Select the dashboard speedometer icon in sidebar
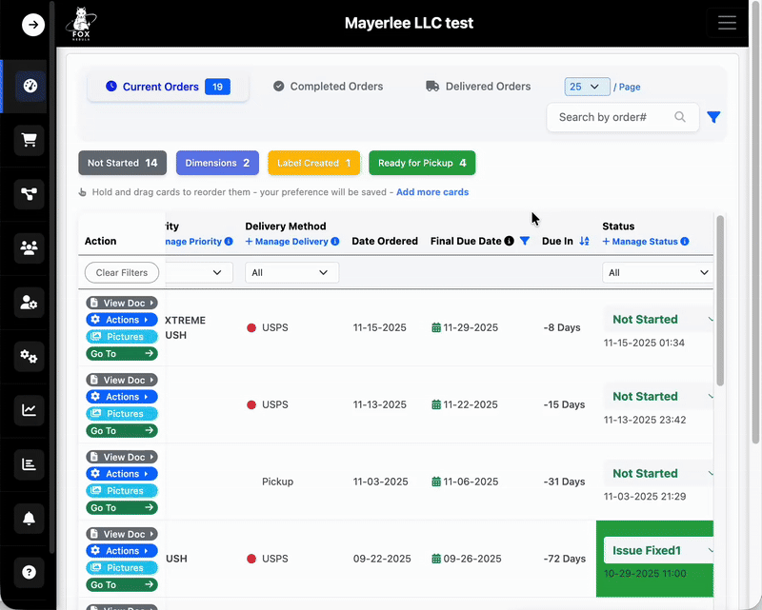Image resolution: width=762 pixels, height=610 pixels. pos(29,86)
